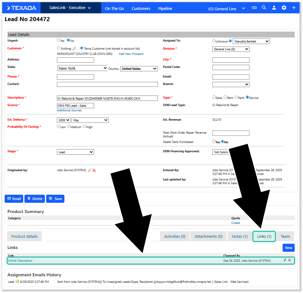The width and height of the screenshot is (303, 293).
Task: Click the Save button
Action: point(55,199)
